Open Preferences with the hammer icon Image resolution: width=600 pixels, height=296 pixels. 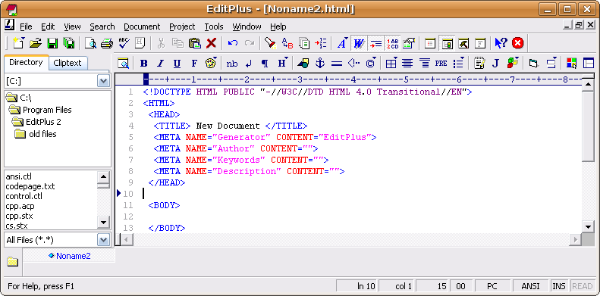click(463, 43)
